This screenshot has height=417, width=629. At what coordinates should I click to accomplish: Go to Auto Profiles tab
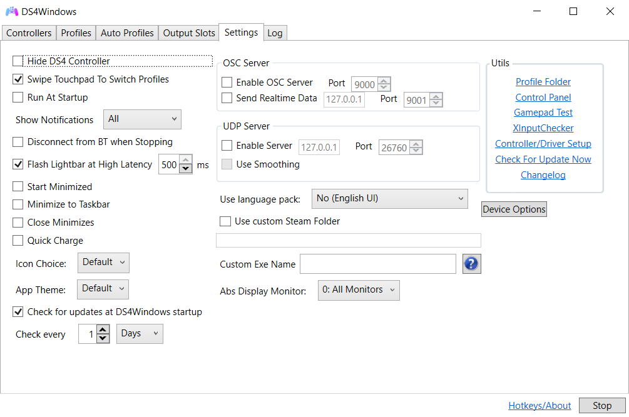(127, 33)
